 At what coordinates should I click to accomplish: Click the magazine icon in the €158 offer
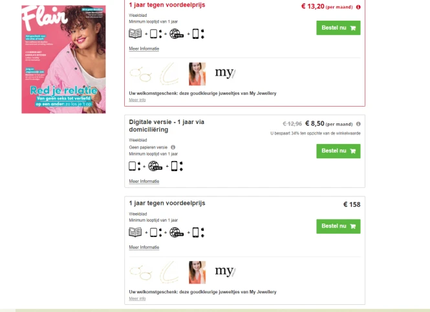[135, 233]
